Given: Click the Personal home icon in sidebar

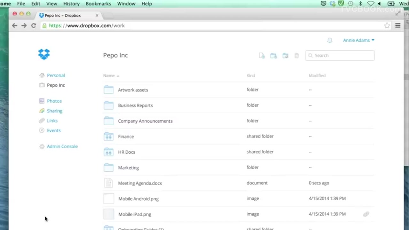Looking at the screenshot, I should pyautogui.click(x=42, y=75).
